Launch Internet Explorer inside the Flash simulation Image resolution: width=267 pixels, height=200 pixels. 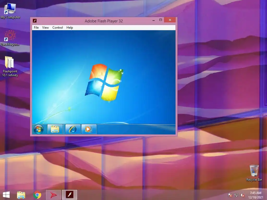(x=73, y=129)
